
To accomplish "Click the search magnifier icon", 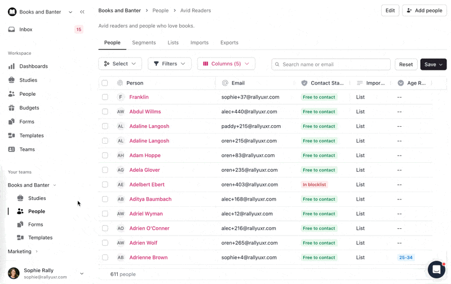I will [277, 64].
